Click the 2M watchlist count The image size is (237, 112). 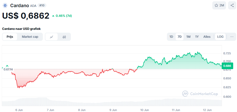point(222,5)
